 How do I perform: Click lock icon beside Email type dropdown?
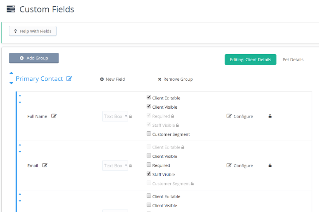pyautogui.click(x=130, y=166)
